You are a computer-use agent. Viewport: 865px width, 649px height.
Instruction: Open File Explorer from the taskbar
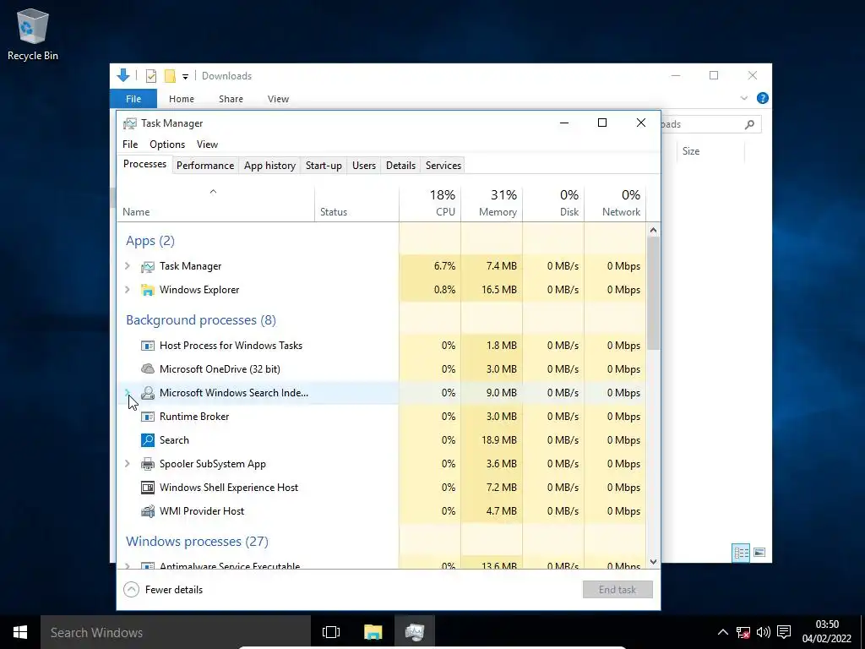pyautogui.click(x=373, y=632)
